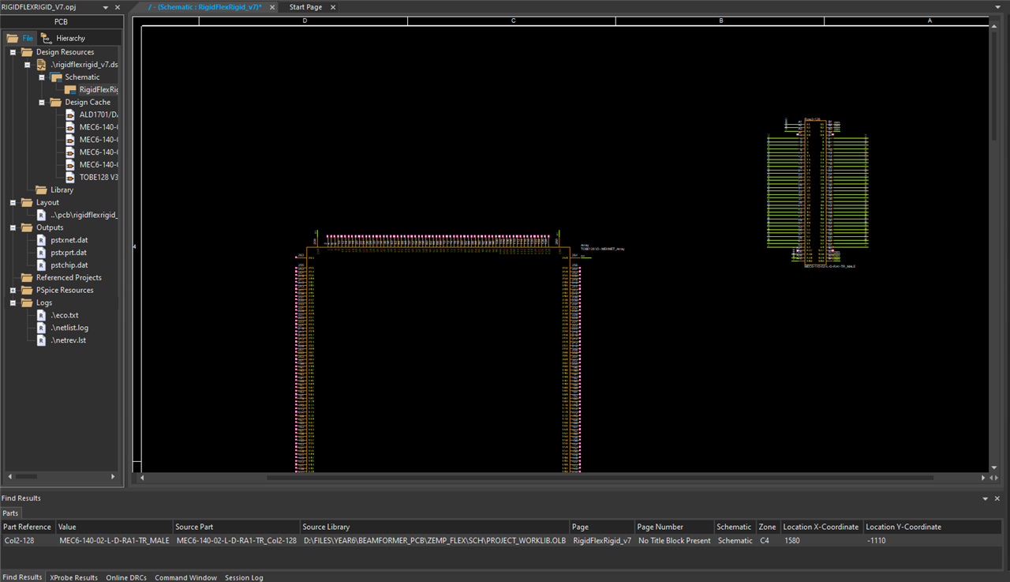The width and height of the screenshot is (1010, 582).
Task: Click the schematic horizontal scrollbar left arrow
Action: (x=142, y=478)
